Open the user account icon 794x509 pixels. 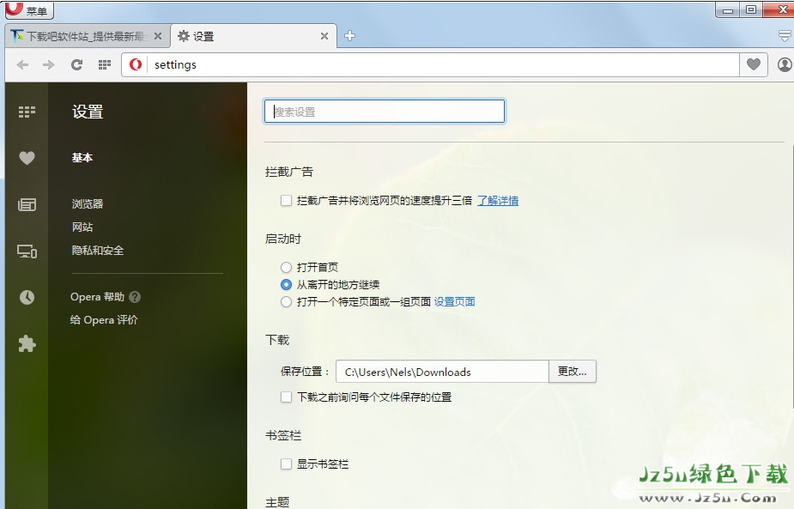click(785, 65)
